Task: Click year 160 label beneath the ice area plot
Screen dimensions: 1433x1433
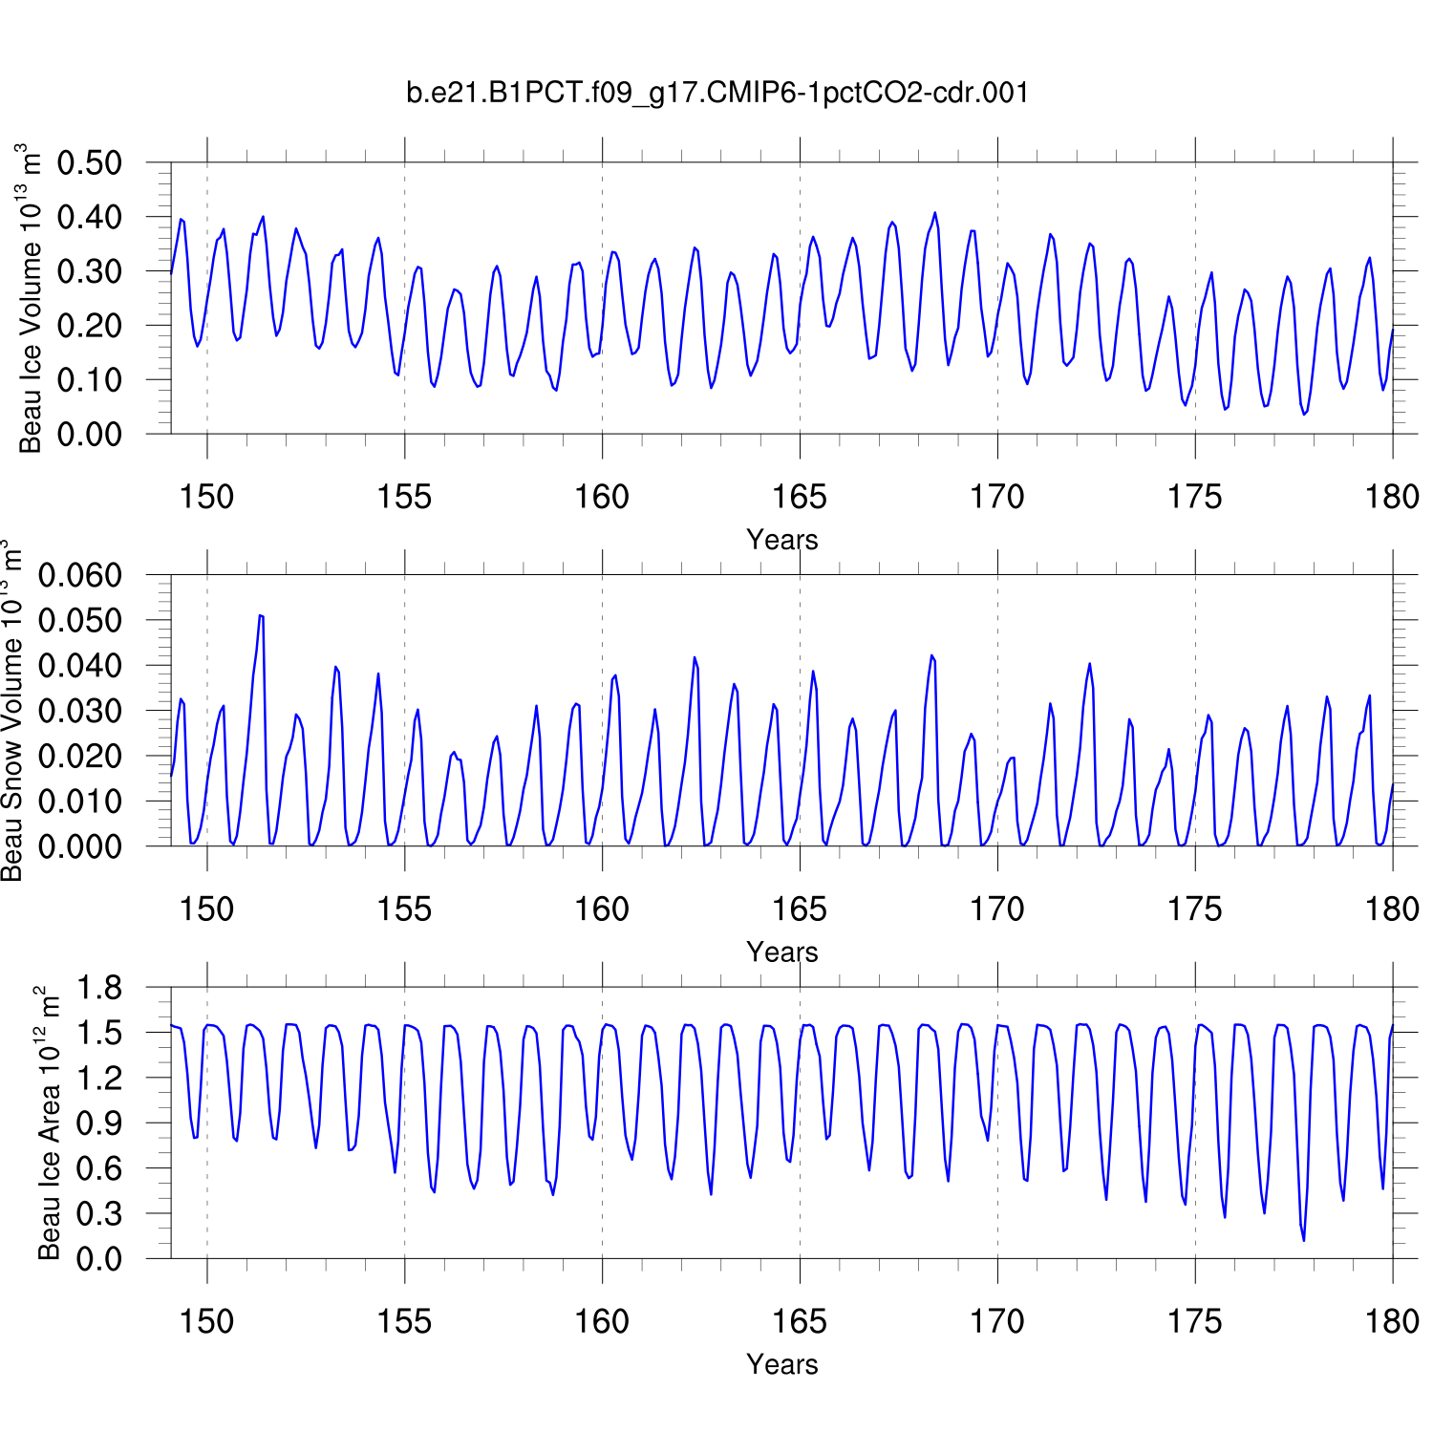Action: (602, 1322)
